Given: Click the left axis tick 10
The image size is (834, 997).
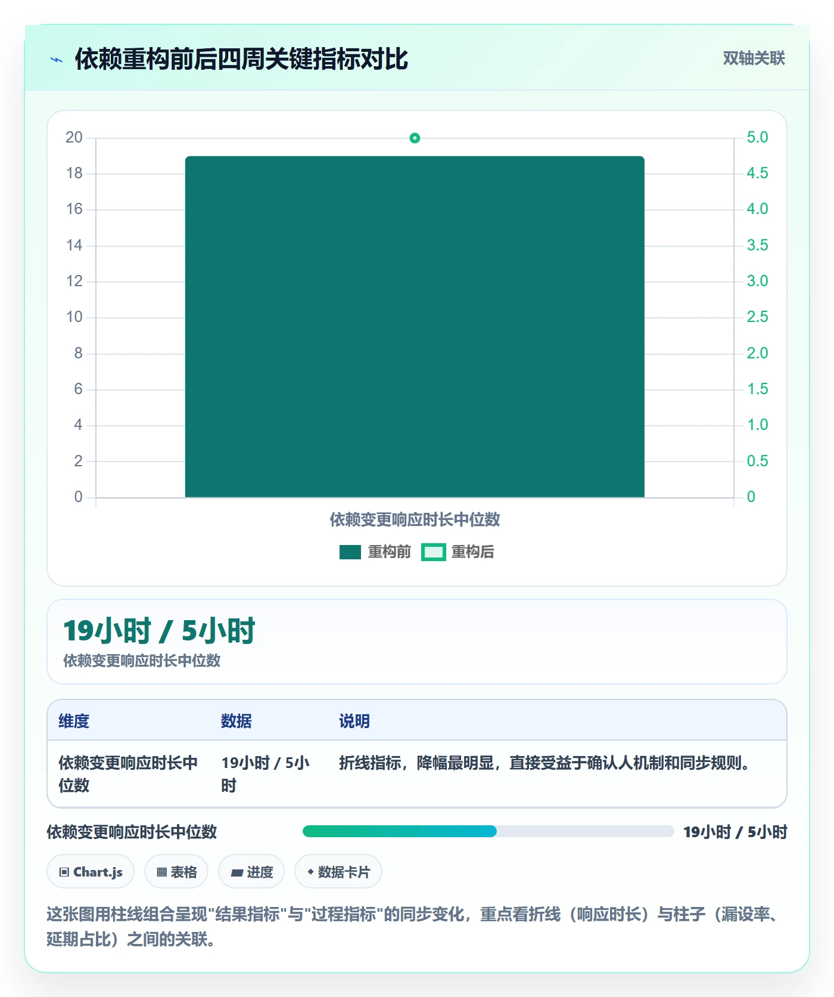Looking at the screenshot, I should coord(74,317).
